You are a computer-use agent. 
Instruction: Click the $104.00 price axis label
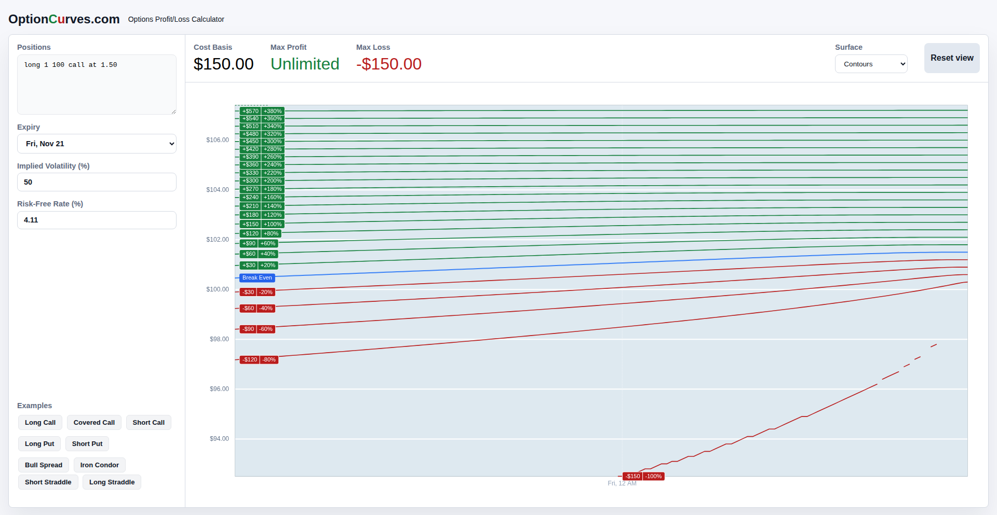[218, 190]
